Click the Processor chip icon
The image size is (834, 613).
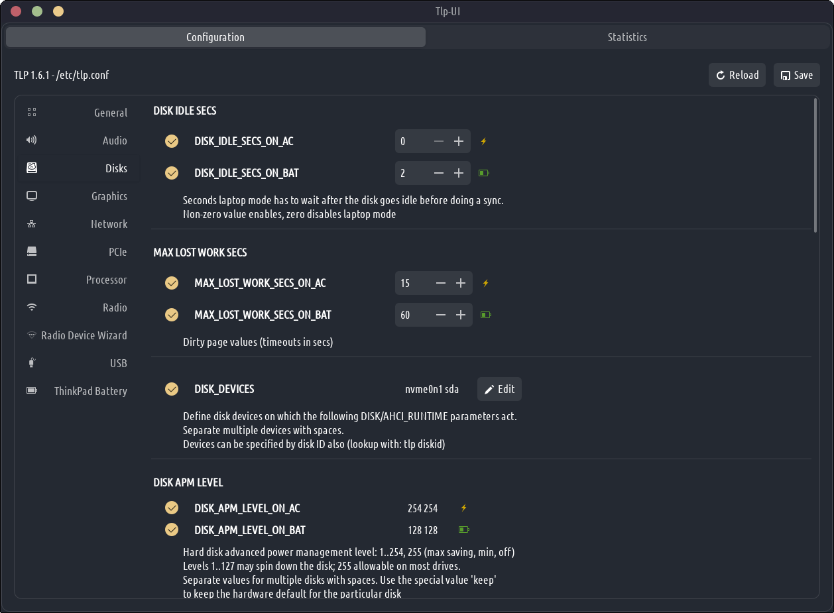click(32, 280)
